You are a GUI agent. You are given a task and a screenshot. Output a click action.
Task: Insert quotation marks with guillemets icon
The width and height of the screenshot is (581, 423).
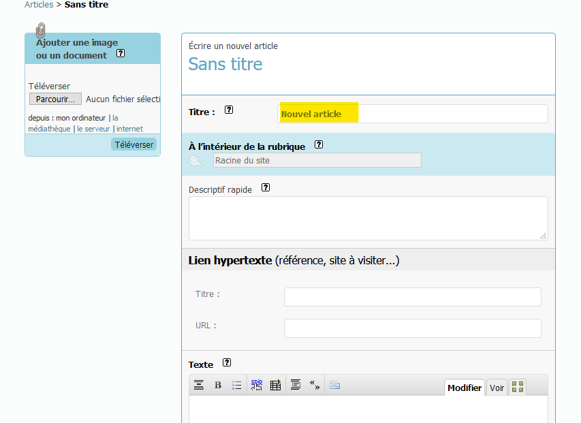[315, 385]
